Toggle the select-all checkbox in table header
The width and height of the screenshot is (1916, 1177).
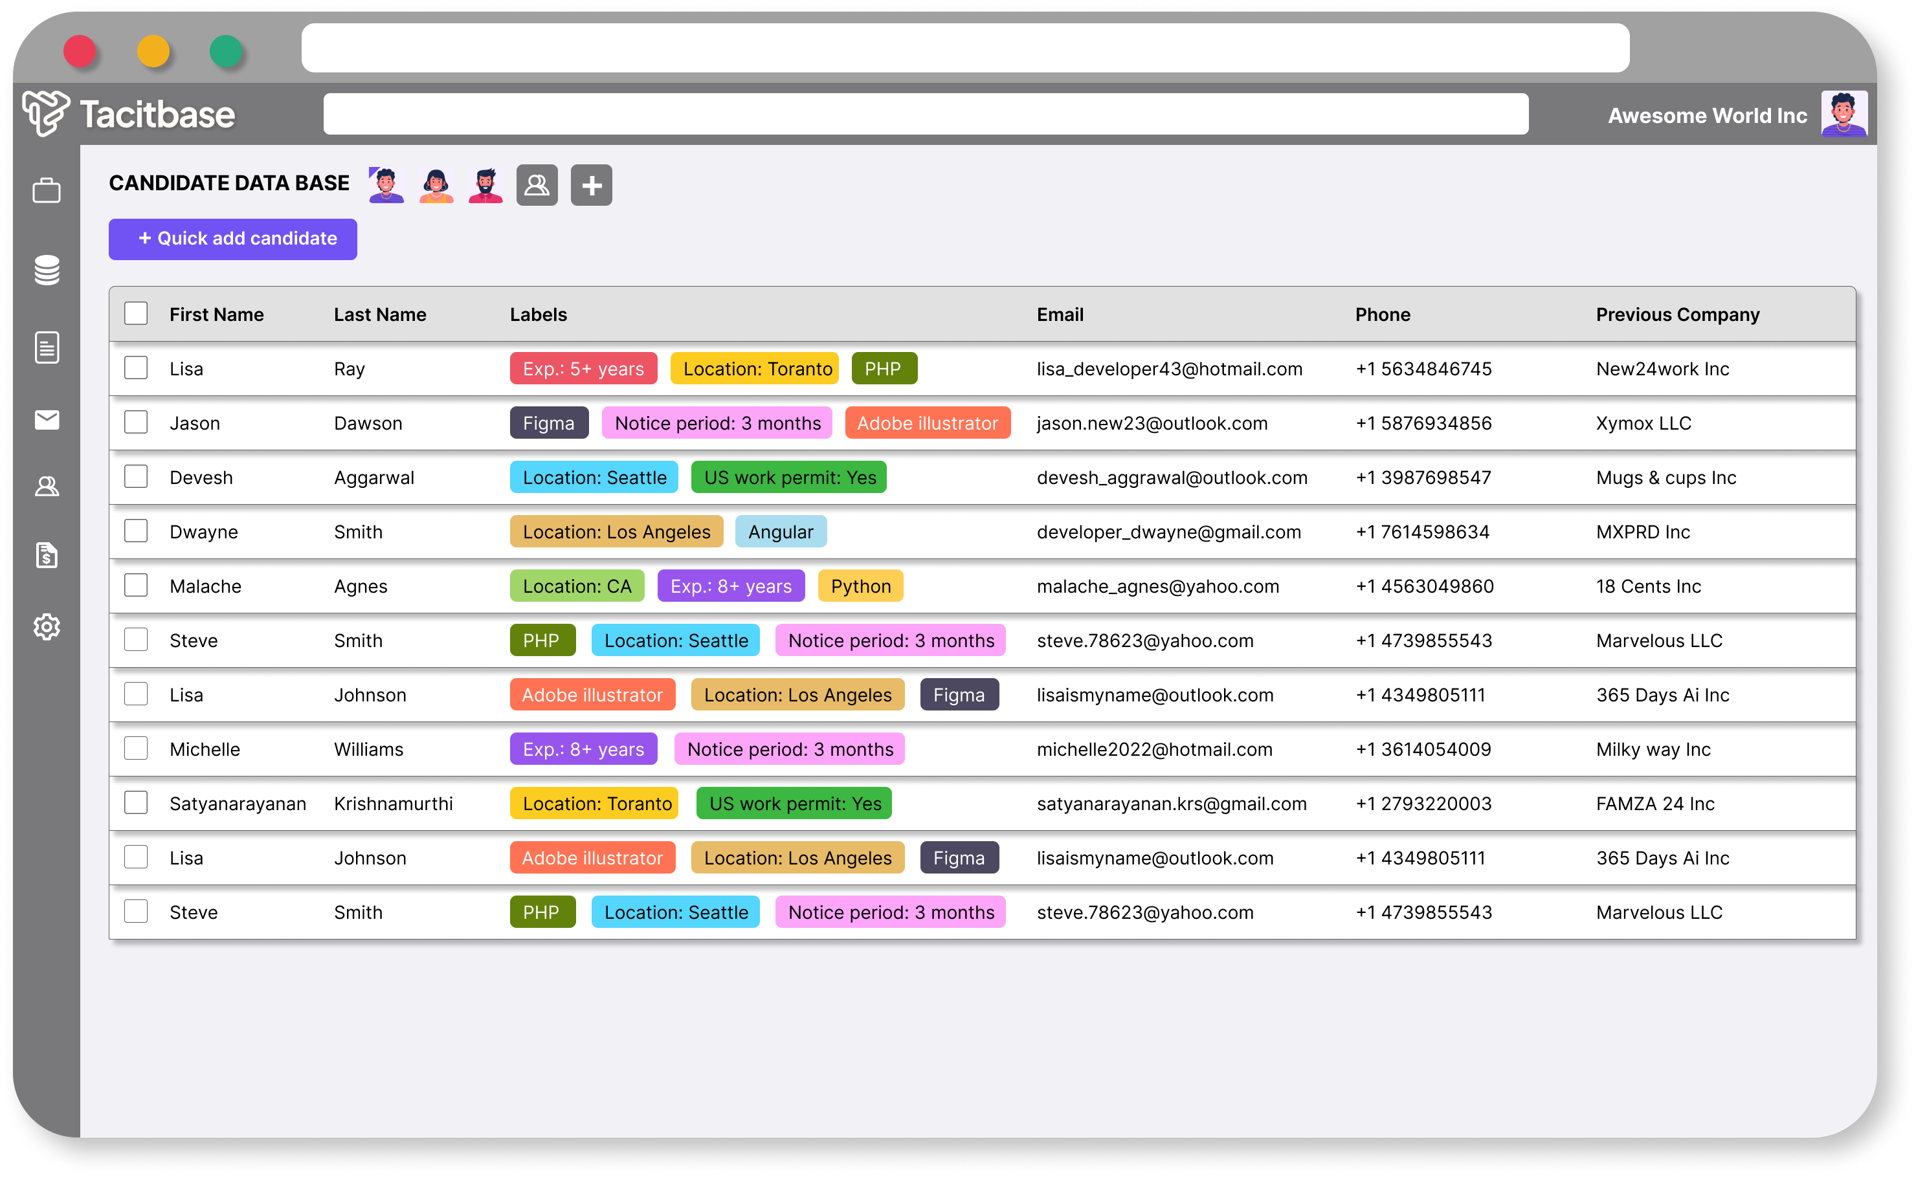point(136,314)
